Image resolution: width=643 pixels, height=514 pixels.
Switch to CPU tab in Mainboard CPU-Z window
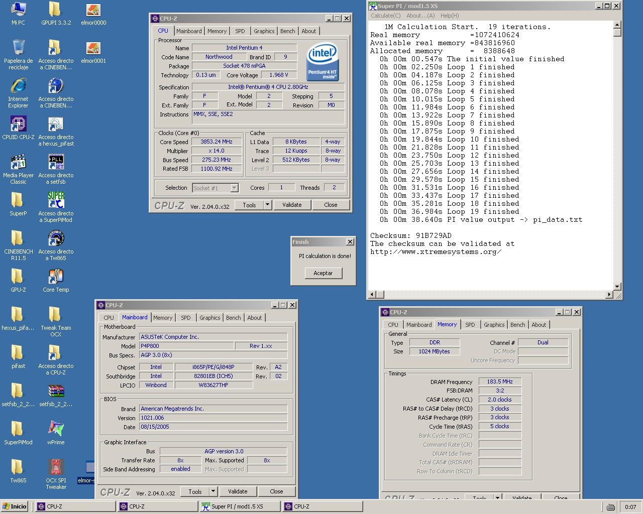click(109, 318)
